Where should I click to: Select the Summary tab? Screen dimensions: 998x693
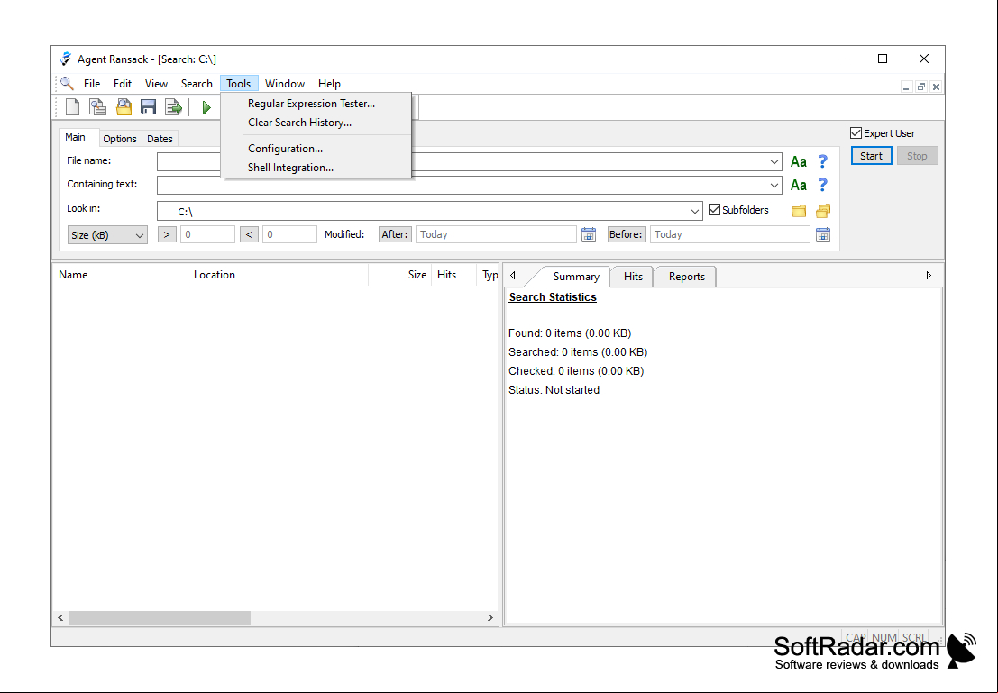point(575,276)
